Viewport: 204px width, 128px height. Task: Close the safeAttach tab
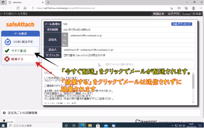43,3
